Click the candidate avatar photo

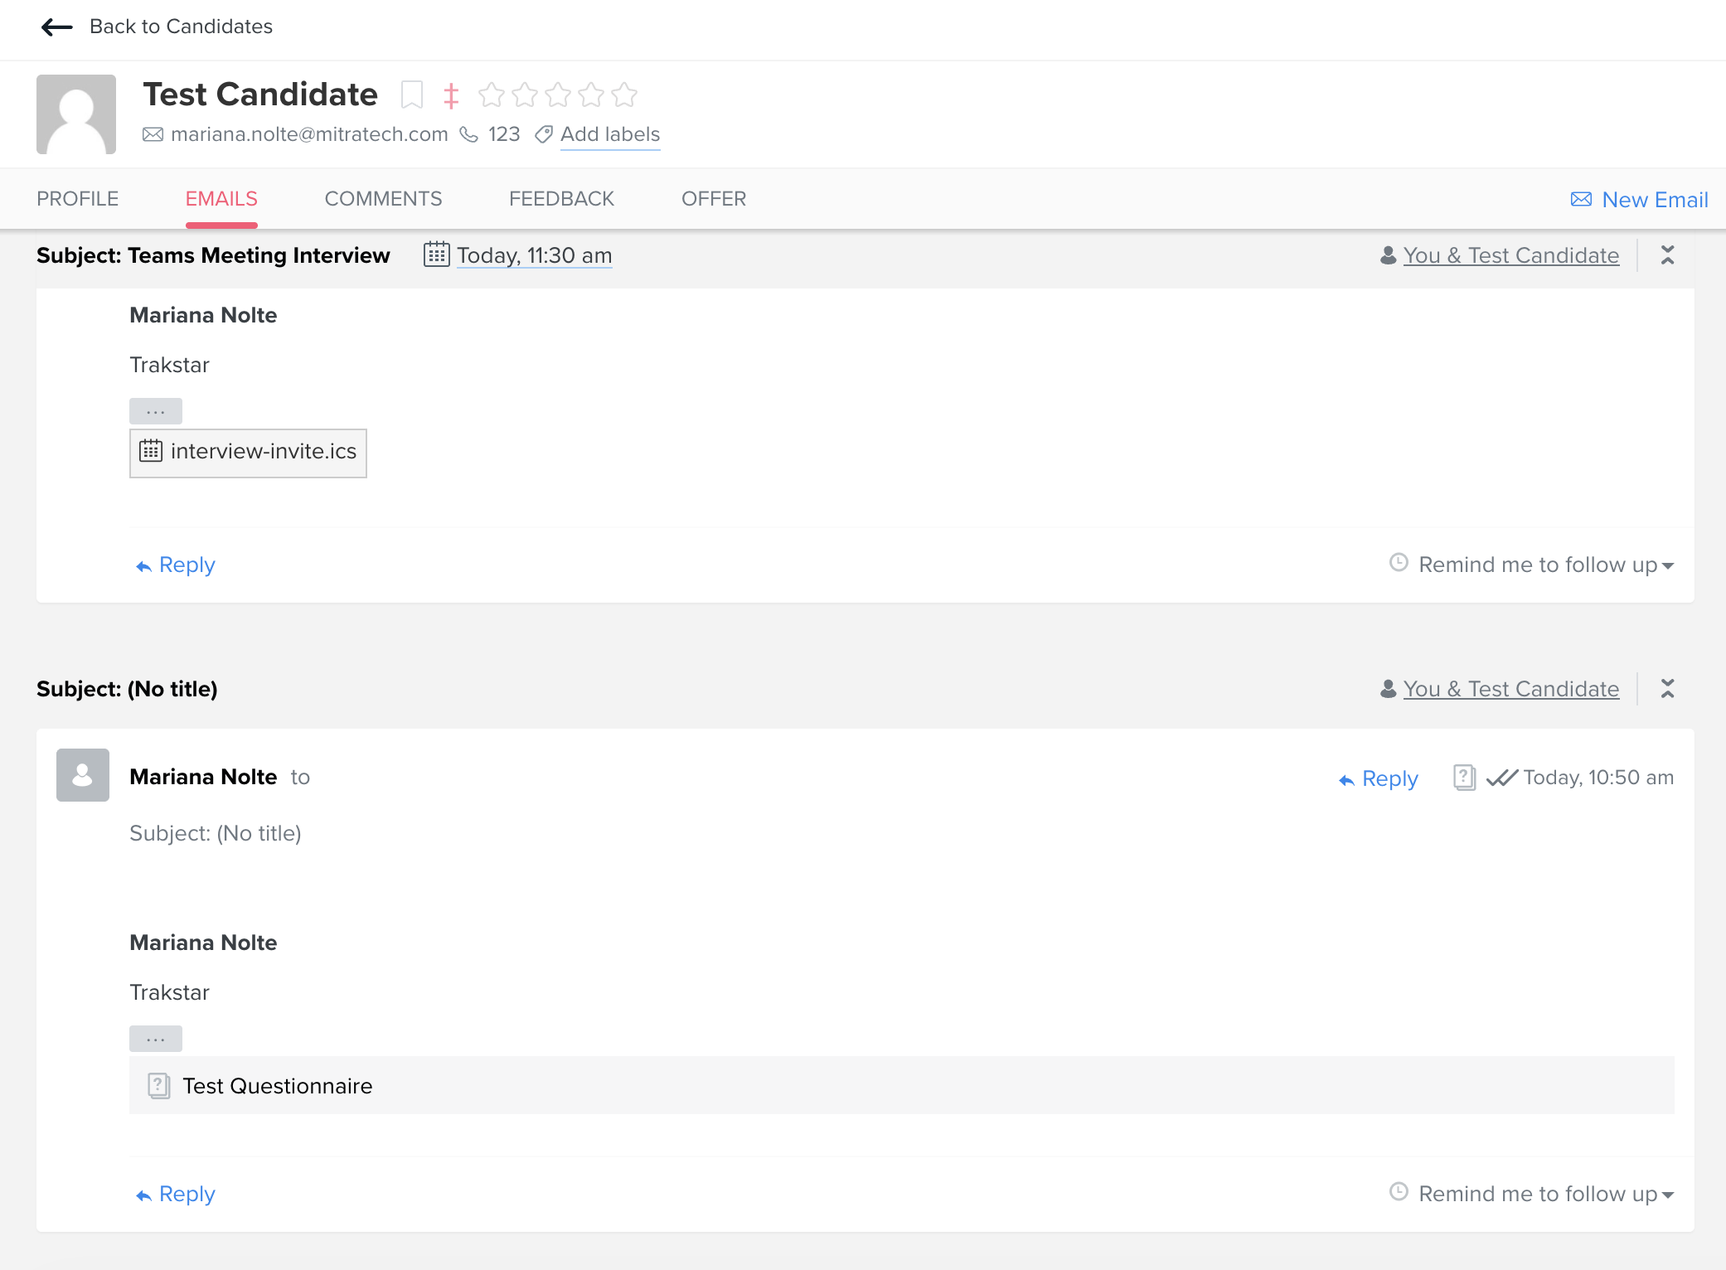point(76,114)
